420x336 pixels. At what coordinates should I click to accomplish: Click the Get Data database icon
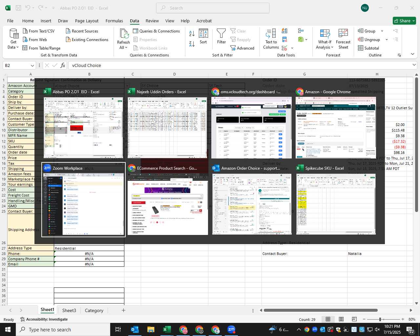coord(14,33)
